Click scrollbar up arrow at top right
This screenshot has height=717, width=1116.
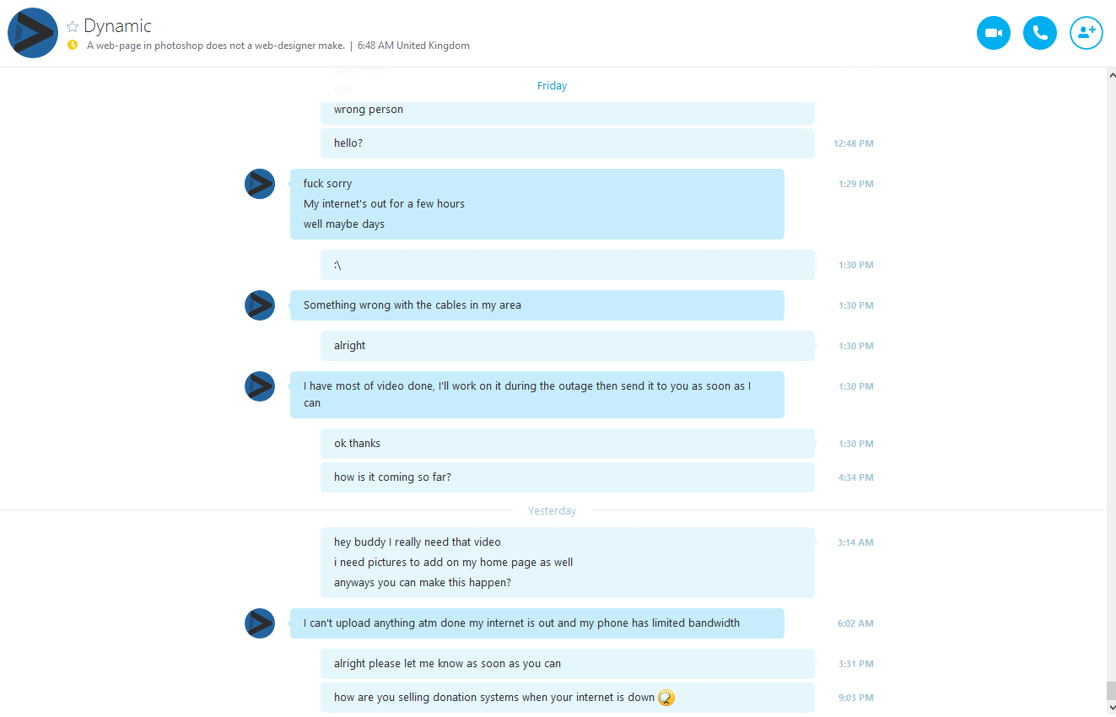(1111, 74)
